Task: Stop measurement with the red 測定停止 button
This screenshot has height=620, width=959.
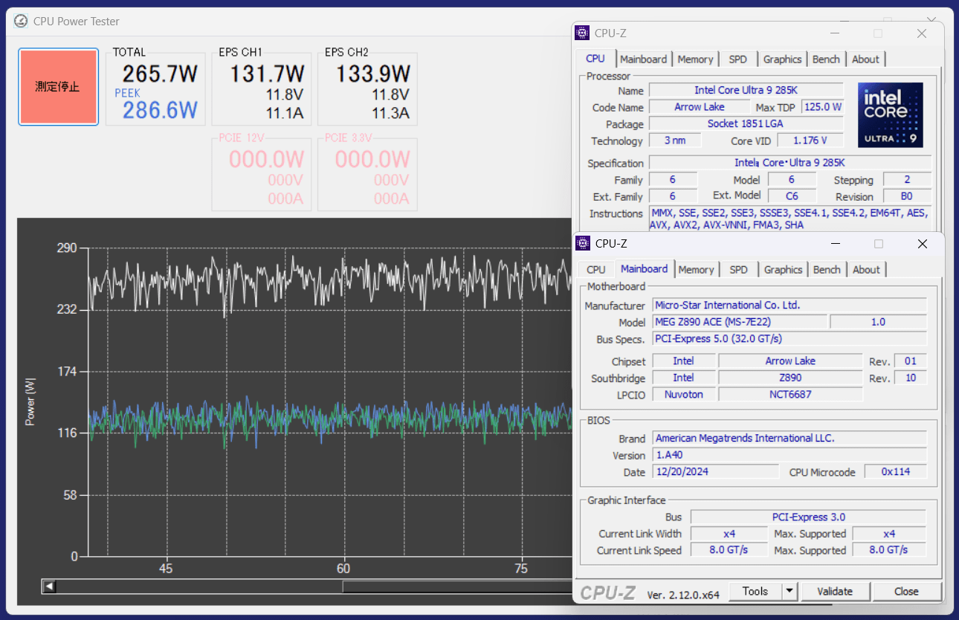Action: pos(58,87)
